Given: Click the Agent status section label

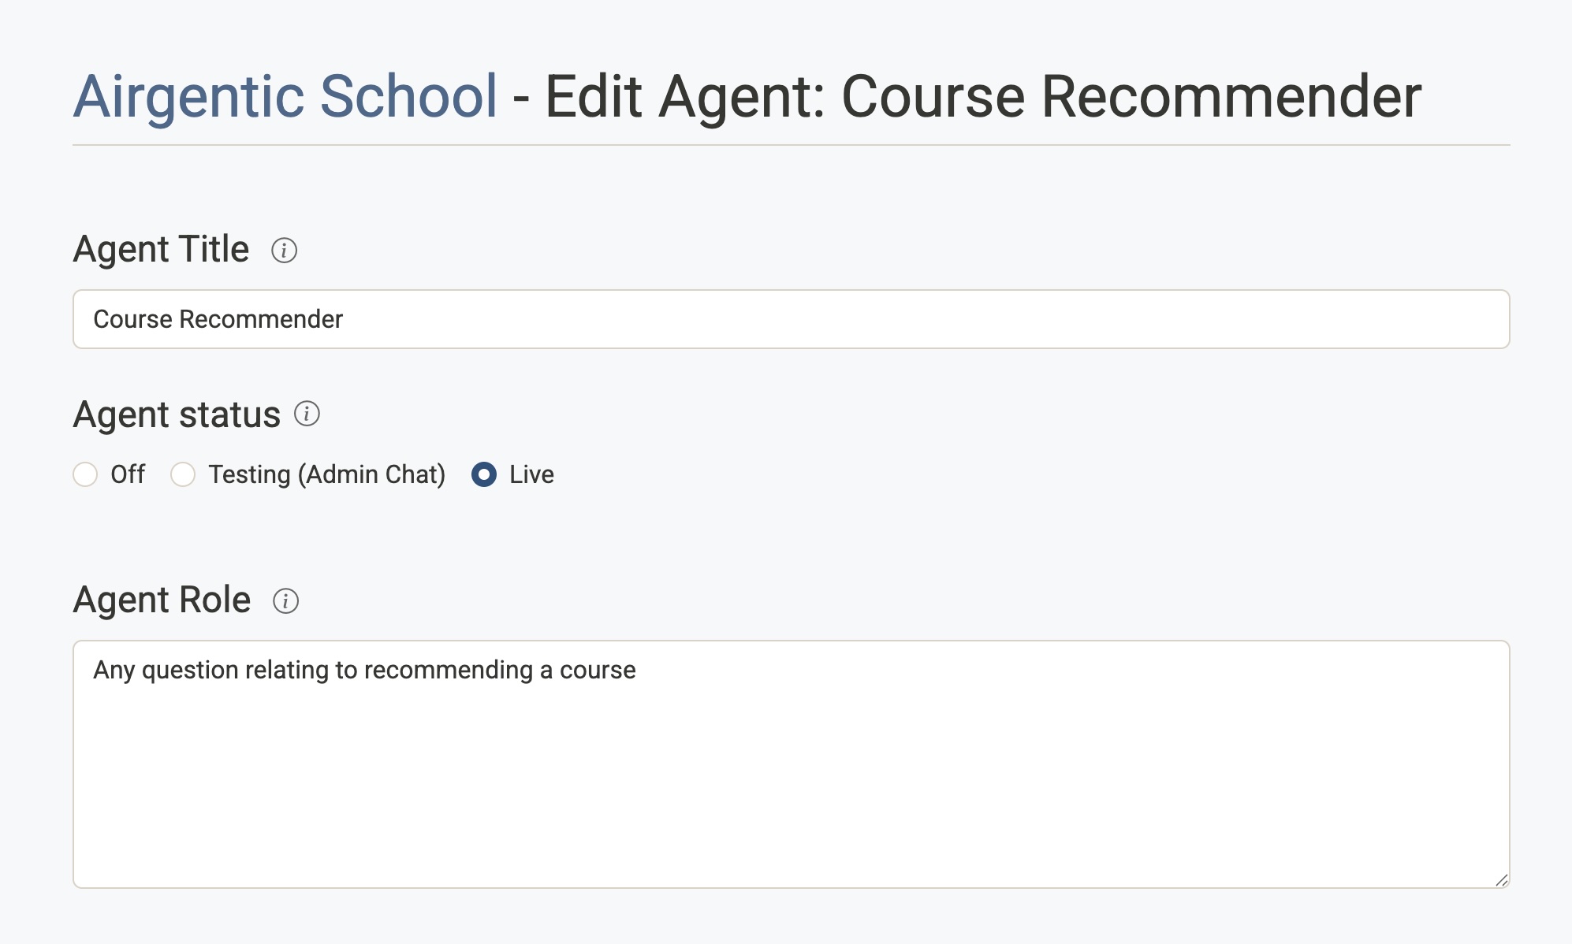Looking at the screenshot, I should (x=177, y=414).
